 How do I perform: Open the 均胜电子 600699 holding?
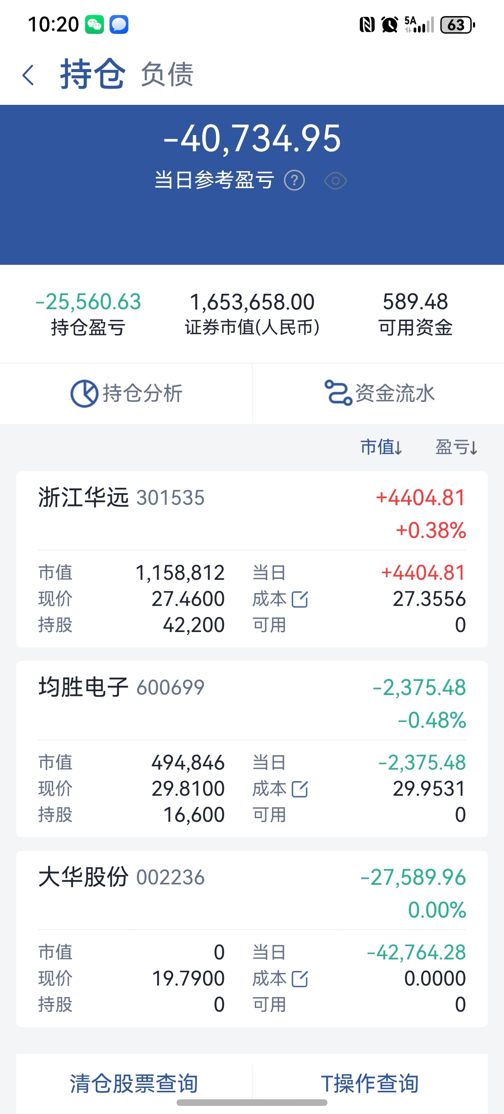click(121, 687)
